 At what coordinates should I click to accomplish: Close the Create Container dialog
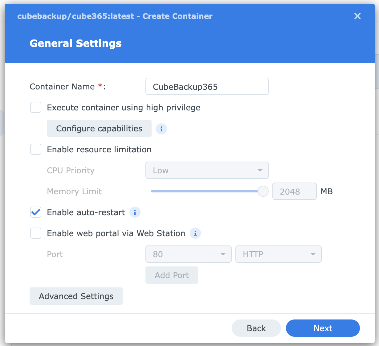point(357,16)
